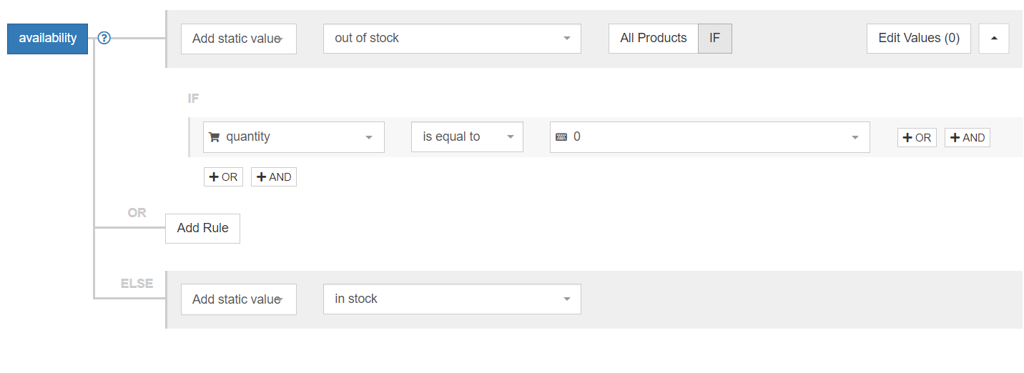Click the shopping cart icon beside quantity
This screenshot has height=373, width=1024.
(214, 137)
